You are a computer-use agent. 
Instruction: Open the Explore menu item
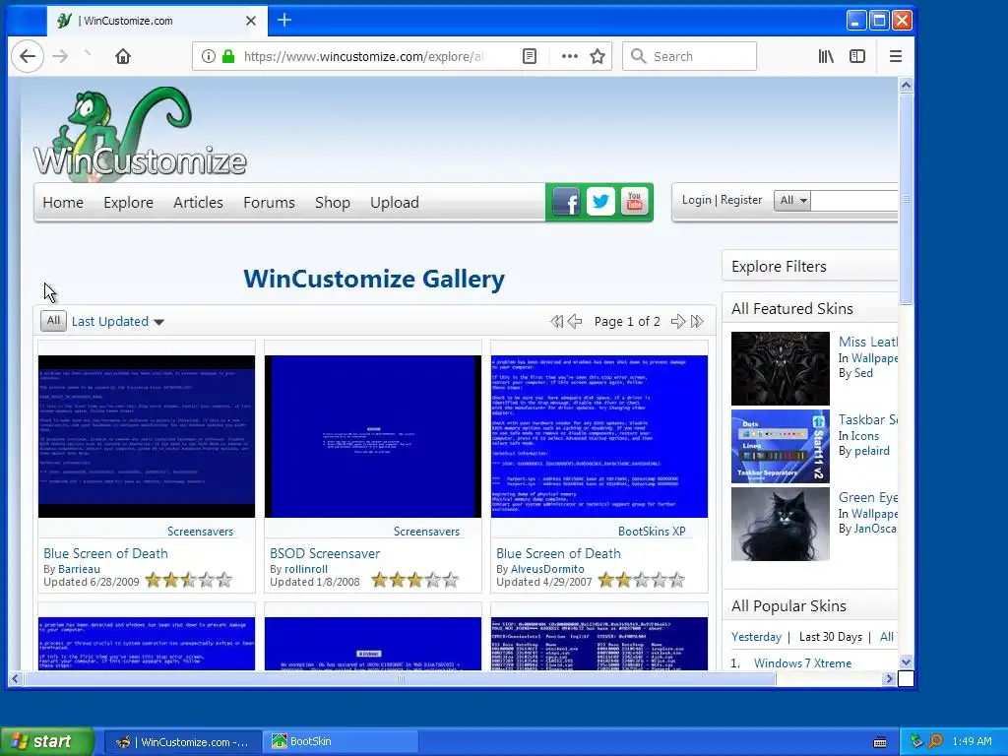point(129,203)
